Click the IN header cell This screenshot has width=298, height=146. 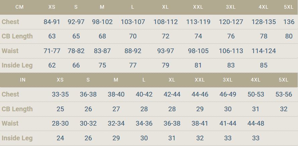click(x=23, y=80)
